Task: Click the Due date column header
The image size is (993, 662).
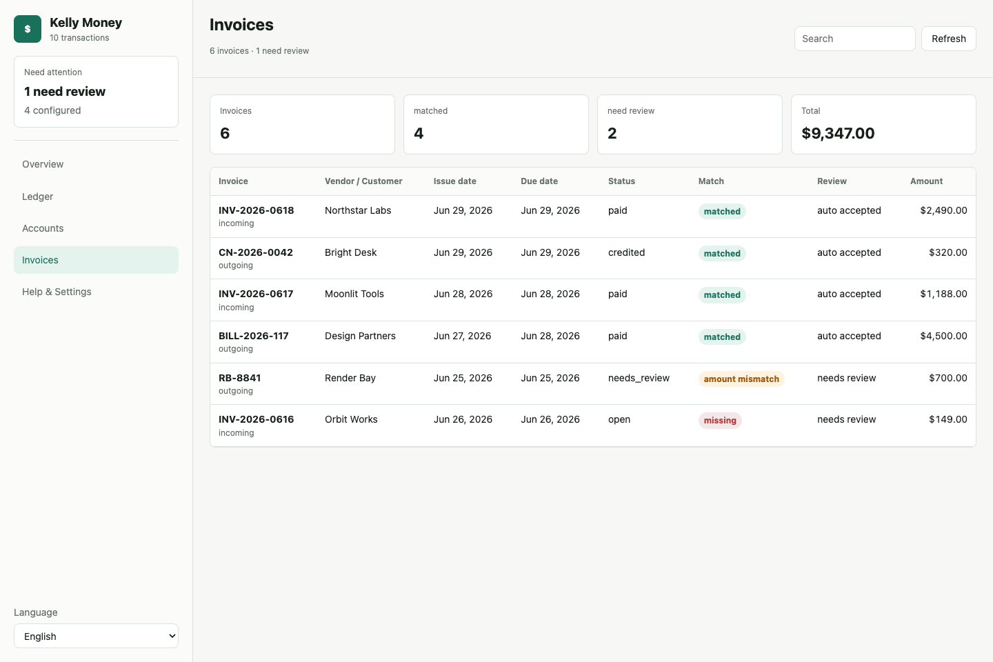Action: 539,181
